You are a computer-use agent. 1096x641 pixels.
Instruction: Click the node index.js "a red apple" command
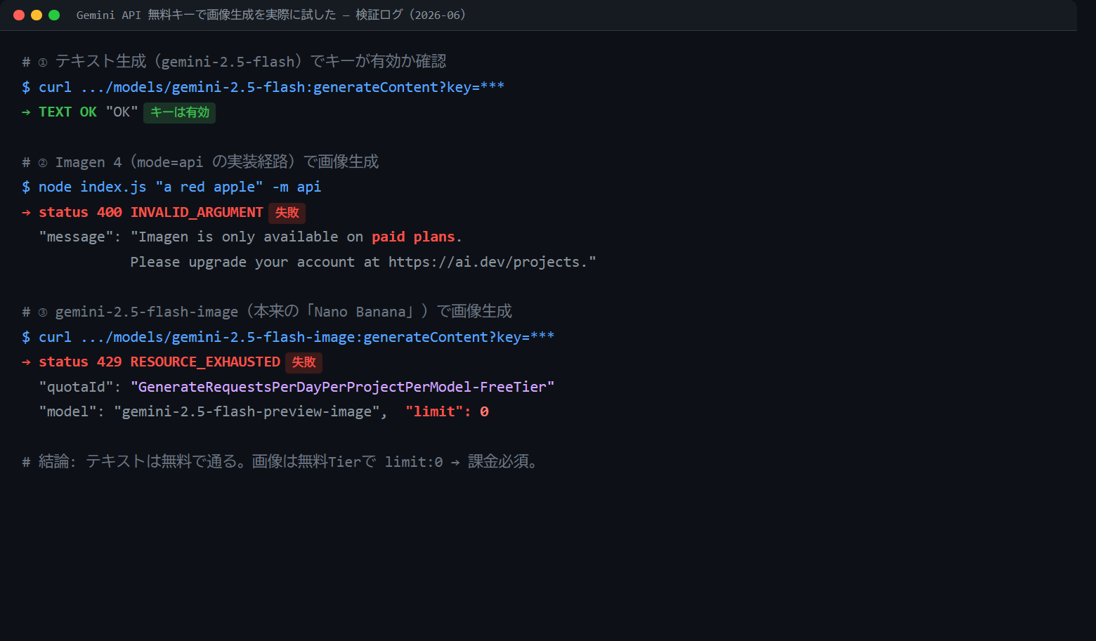click(171, 187)
